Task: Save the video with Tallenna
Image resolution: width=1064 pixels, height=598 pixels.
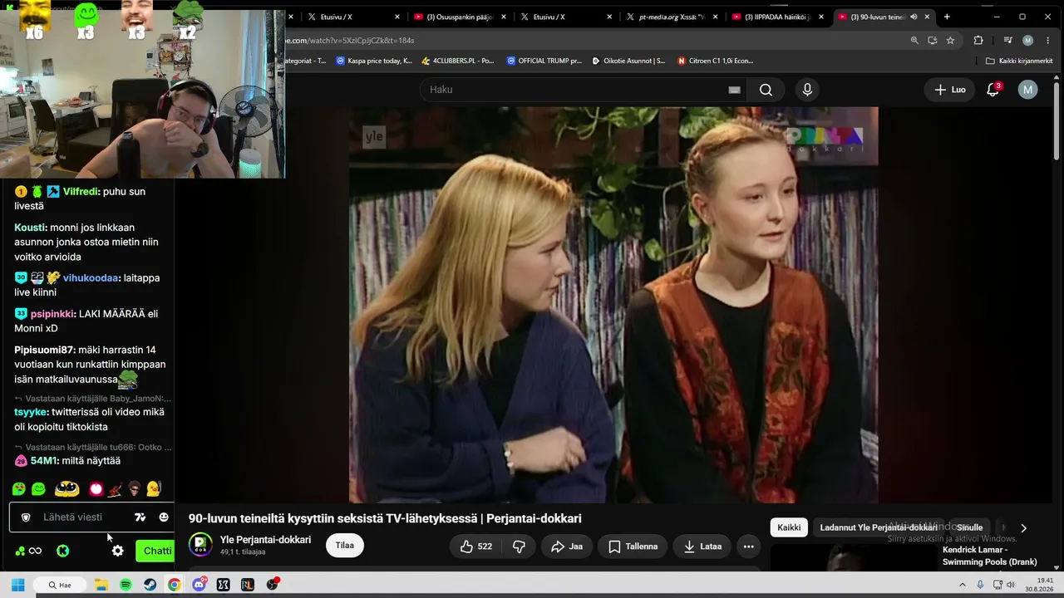Action: click(x=633, y=547)
